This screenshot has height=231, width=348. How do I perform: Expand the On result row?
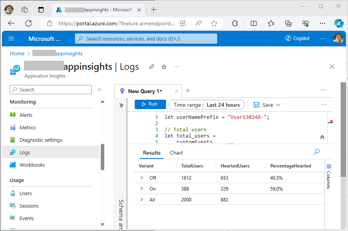tap(142, 189)
